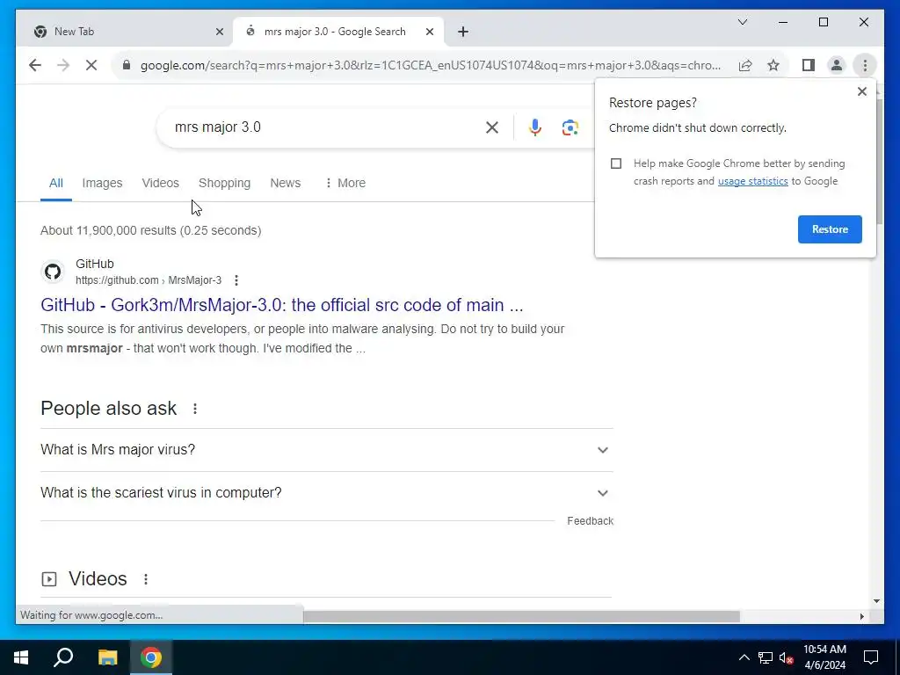900x675 pixels.
Task: Click the Chrome icon in the taskbar
Action: [x=151, y=657]
